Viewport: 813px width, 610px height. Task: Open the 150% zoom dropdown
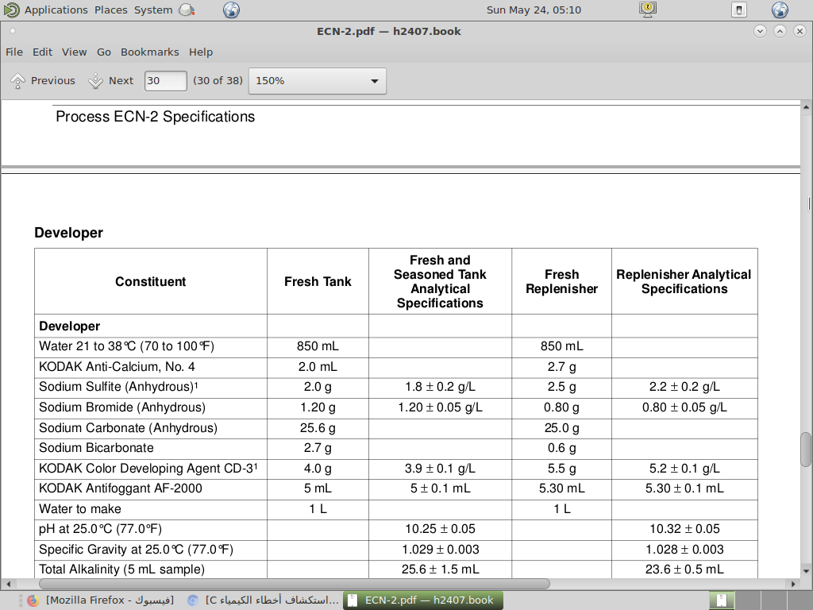tap(318, 81)
